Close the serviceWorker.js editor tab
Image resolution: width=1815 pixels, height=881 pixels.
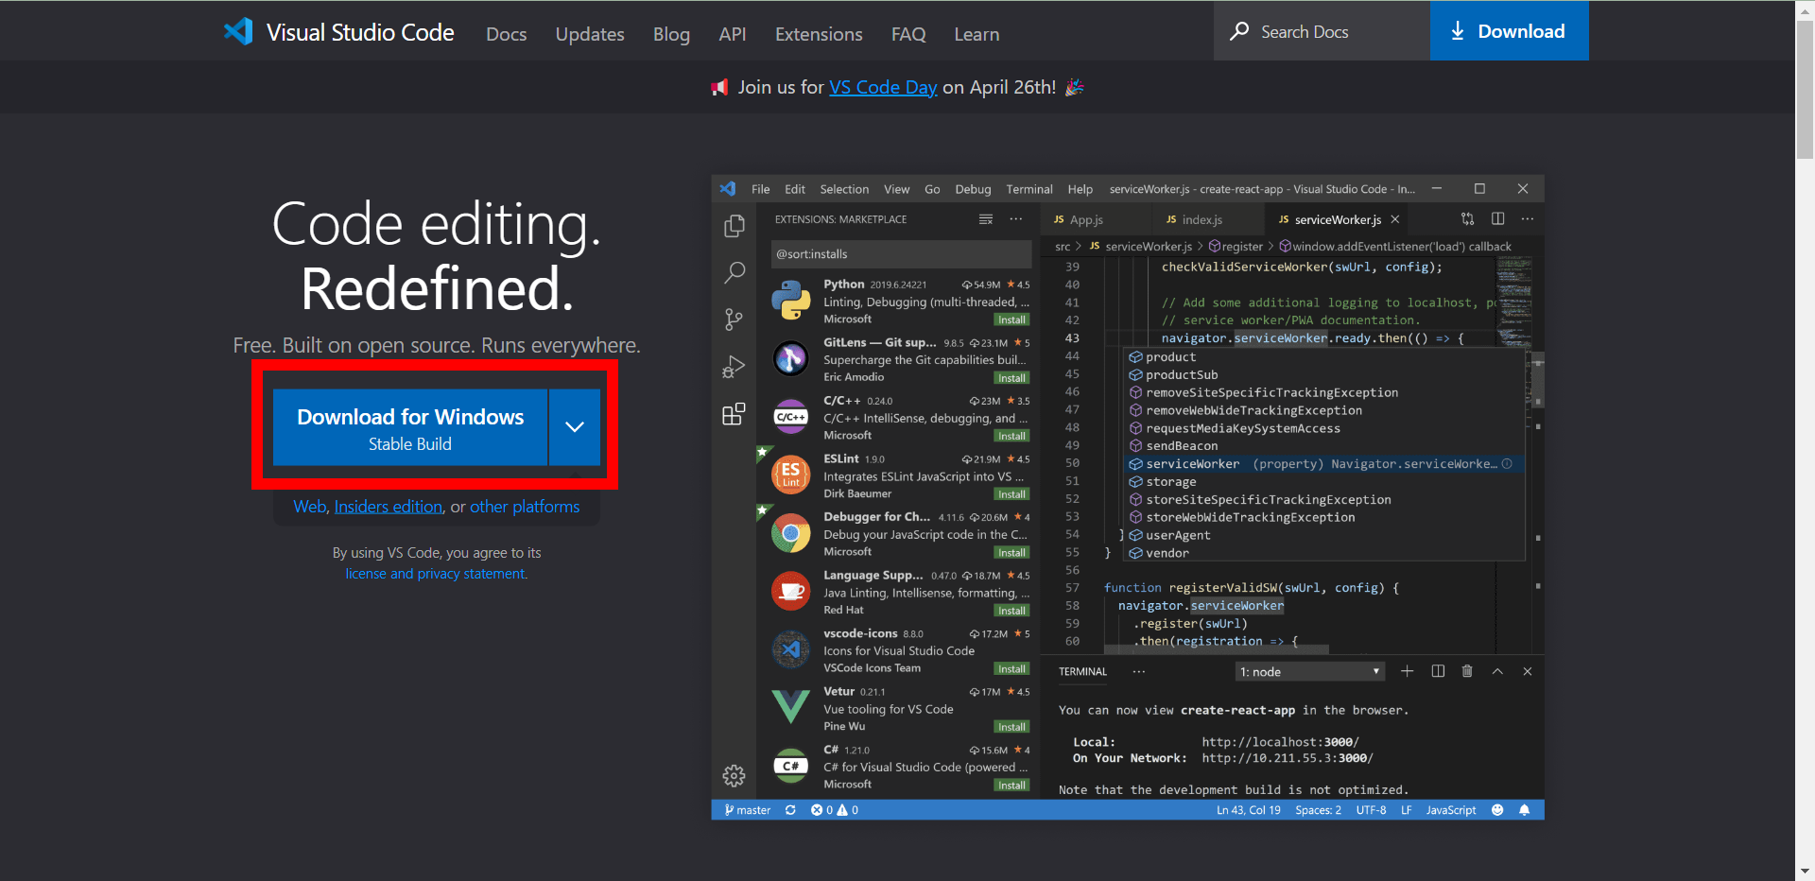click(x=1395, y=219)
